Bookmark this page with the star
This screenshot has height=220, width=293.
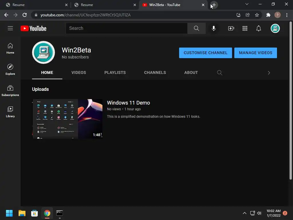coord(257,15)
